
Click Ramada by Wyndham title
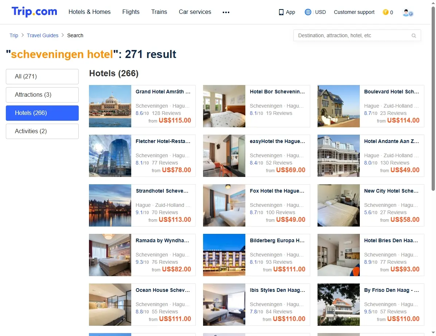pyautogui.click(x=162, y=240)
